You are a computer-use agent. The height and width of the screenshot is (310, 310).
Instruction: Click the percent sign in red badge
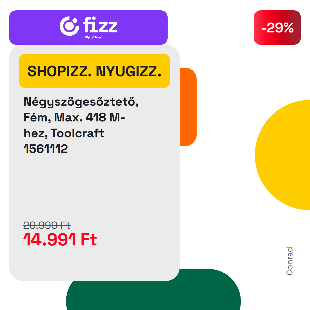click(x=287, y=28)
